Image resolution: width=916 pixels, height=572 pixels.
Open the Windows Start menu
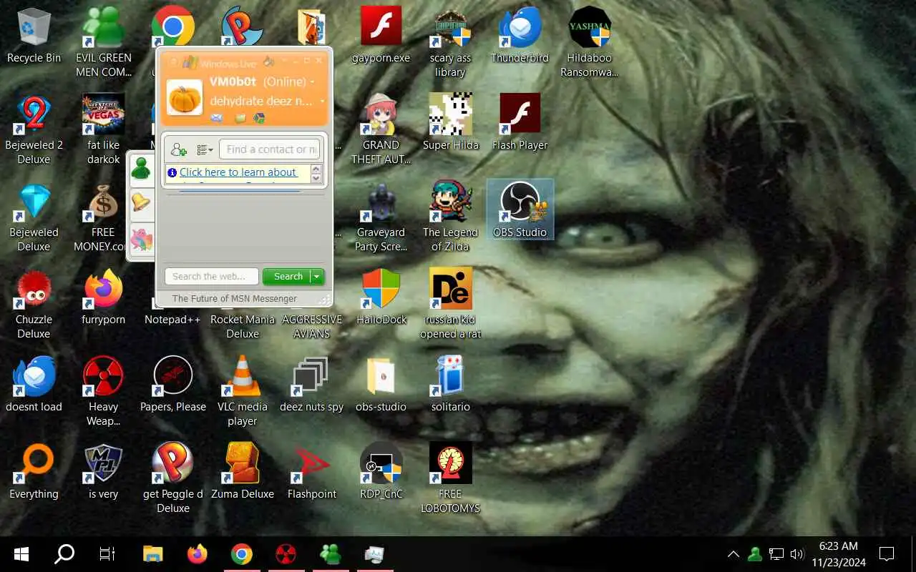click(x=21, y=553)
